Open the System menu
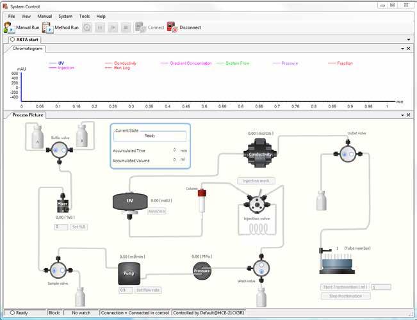This screenshot has height=320, width=417. coord(65,16)
